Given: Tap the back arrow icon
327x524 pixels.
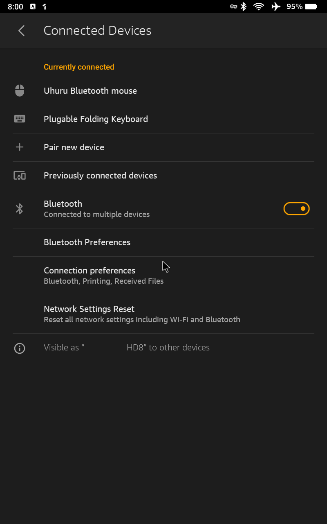Looking at the screenshot, I should point(22,31).
